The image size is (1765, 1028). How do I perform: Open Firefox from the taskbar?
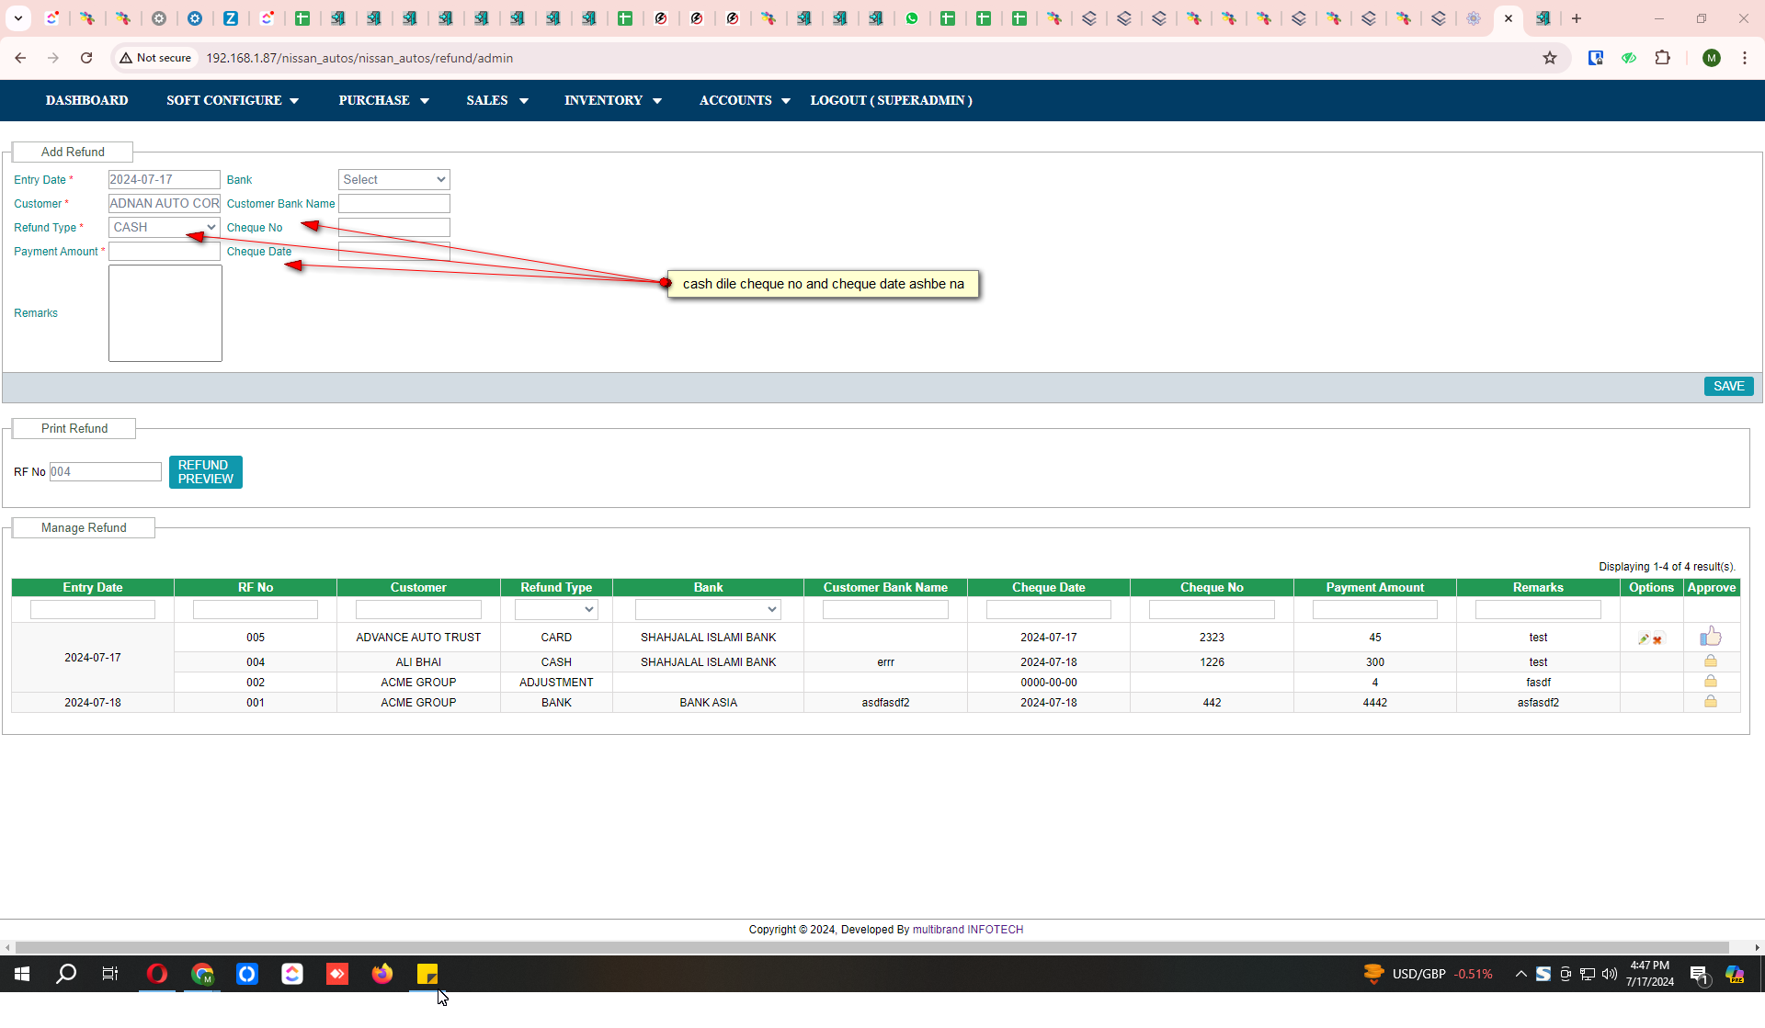[x=382, y=974]
